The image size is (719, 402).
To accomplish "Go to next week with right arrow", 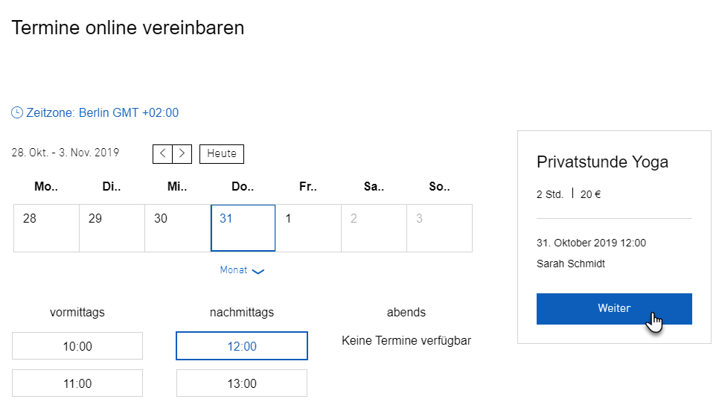I will (x=182, y=153).
